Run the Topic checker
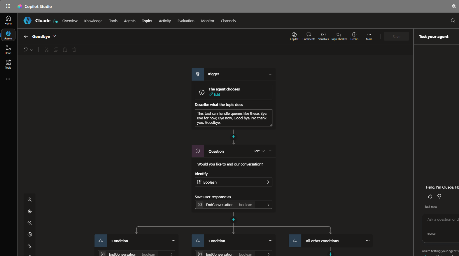Viewport: 459px width, 256px height. coord(339,36)
